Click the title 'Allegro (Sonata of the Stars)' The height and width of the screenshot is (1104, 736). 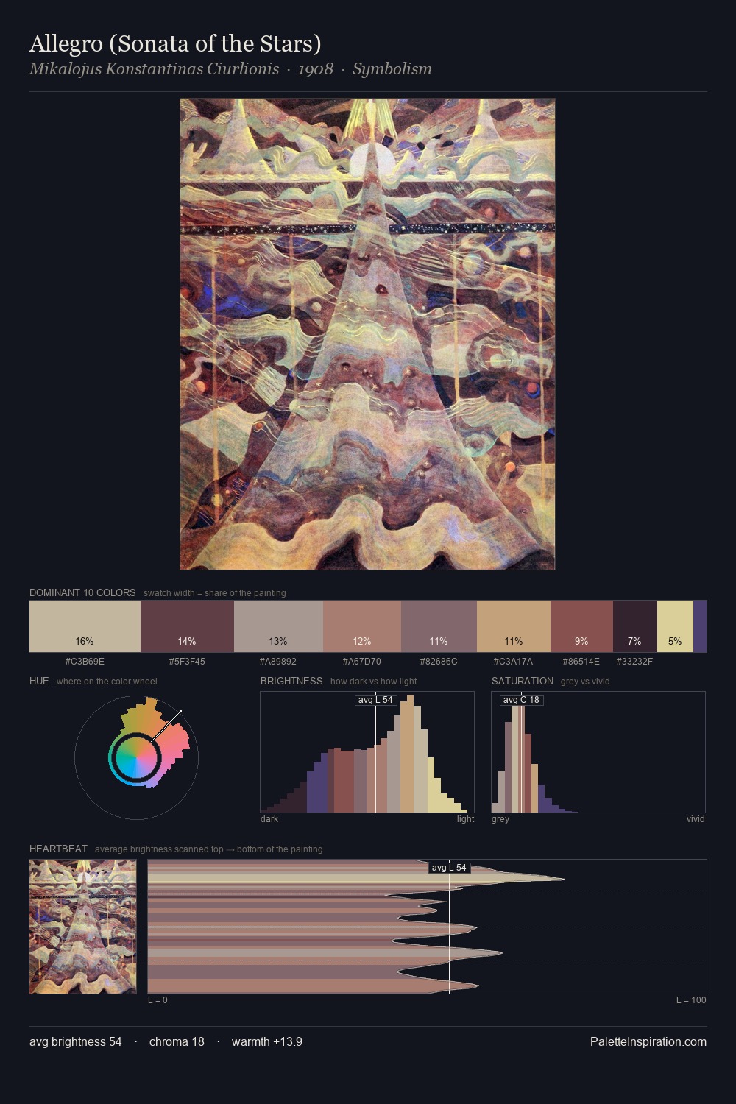point(175,43)
